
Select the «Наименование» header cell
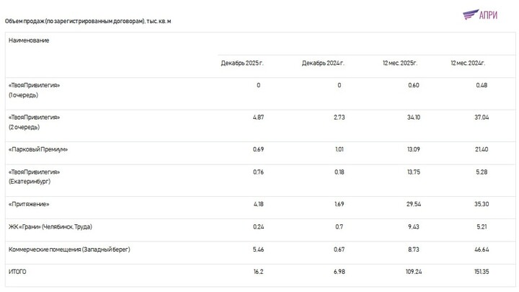(29, 40)
